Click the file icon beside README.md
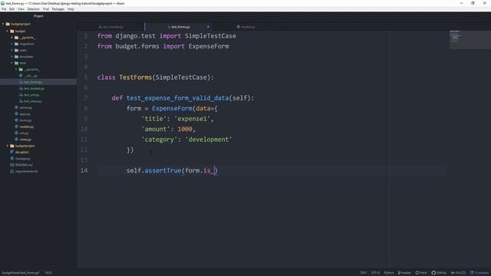The width and height of the screenshot is (491, 276). pyautogui.click(x=12, y=165)
